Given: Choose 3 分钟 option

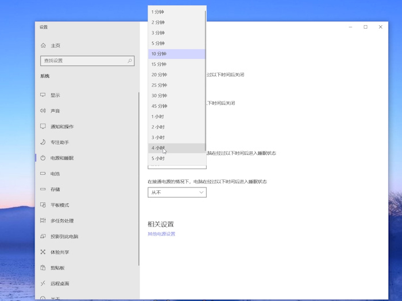Looking at the screenshot, I should (177, 33).
